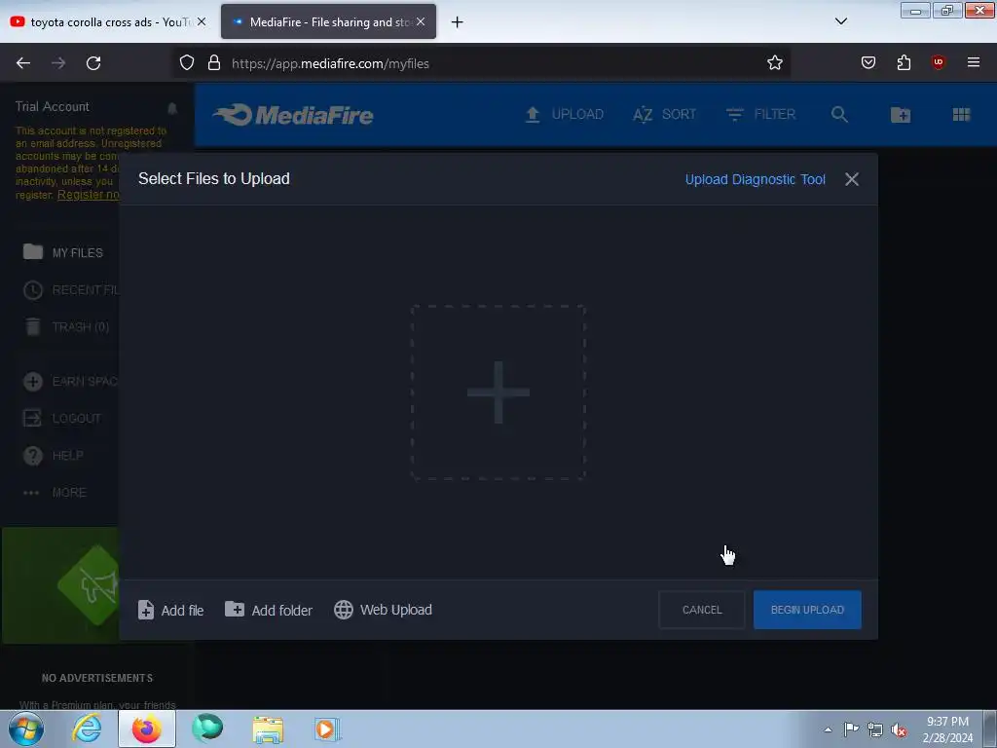The width and height of the screenshot is (997, 748).
Task: Click the MediaFire logo
Action: [x=293, y=115]
